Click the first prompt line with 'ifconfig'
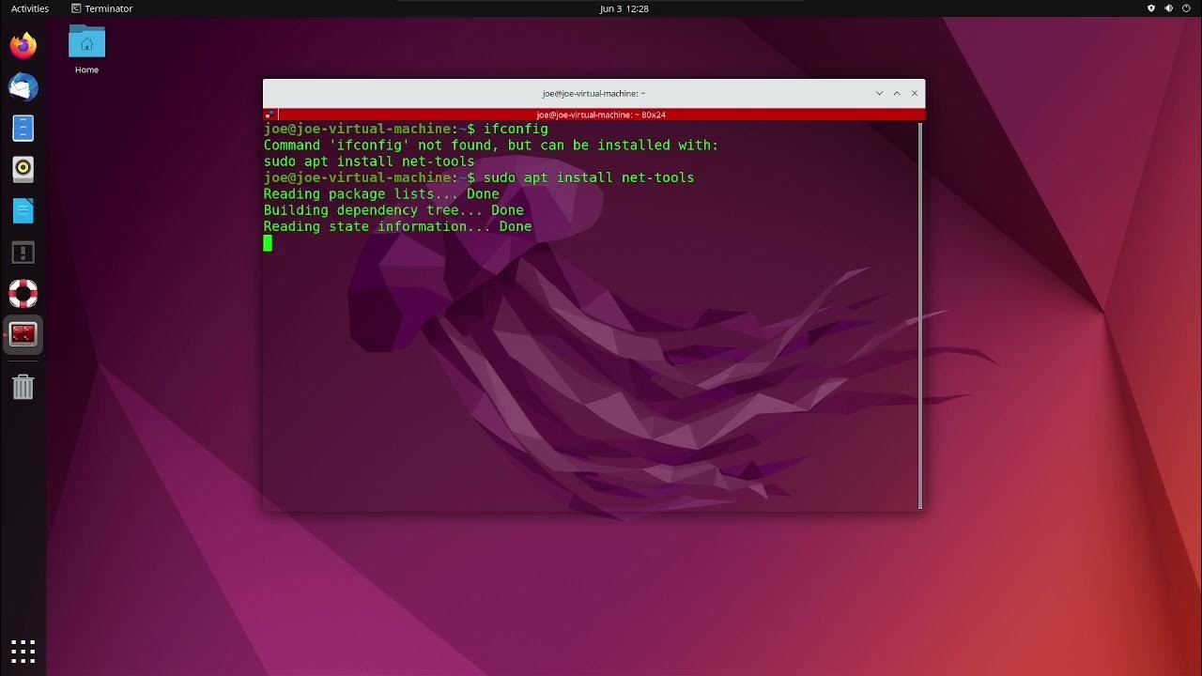Image resolution: width=1202 pixels, height=676 pixels. click(406, 129)
